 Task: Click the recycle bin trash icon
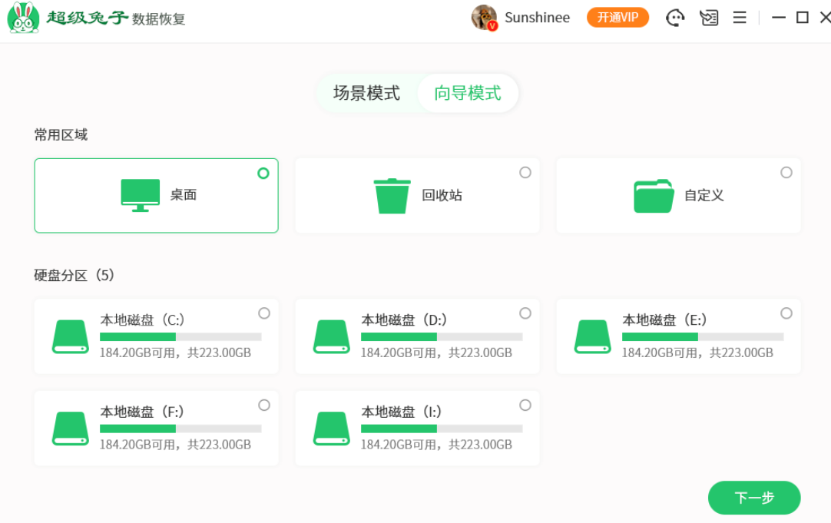pos(392,195)
